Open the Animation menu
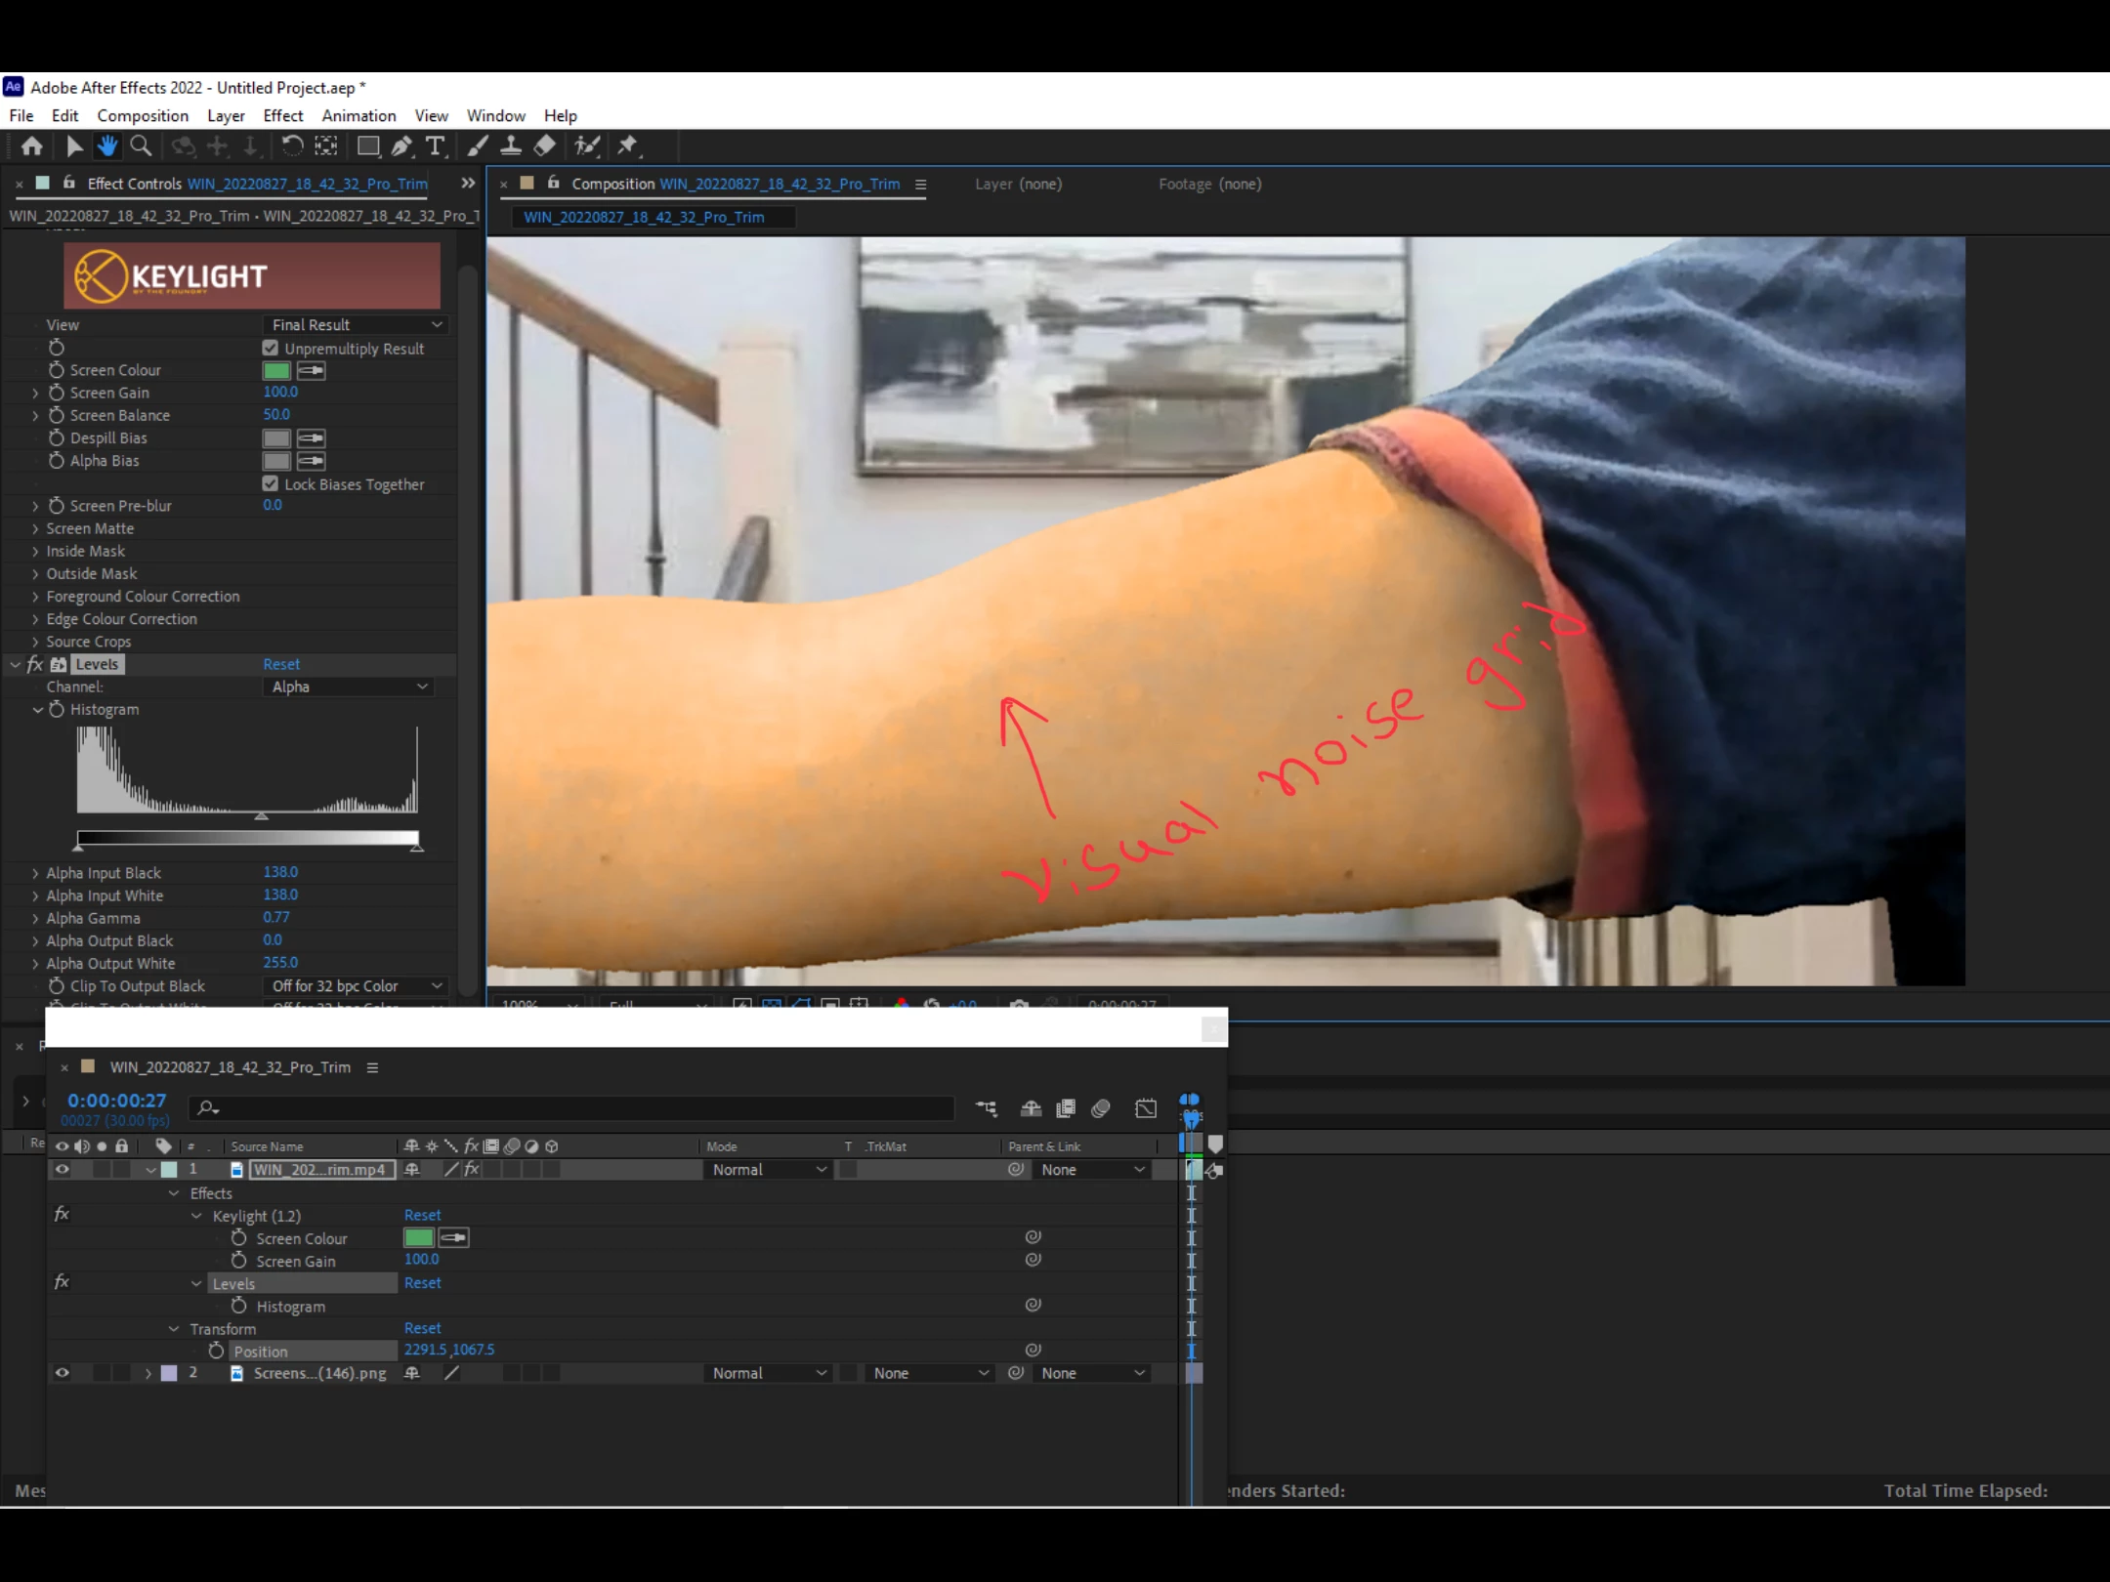 click(359, 116)
